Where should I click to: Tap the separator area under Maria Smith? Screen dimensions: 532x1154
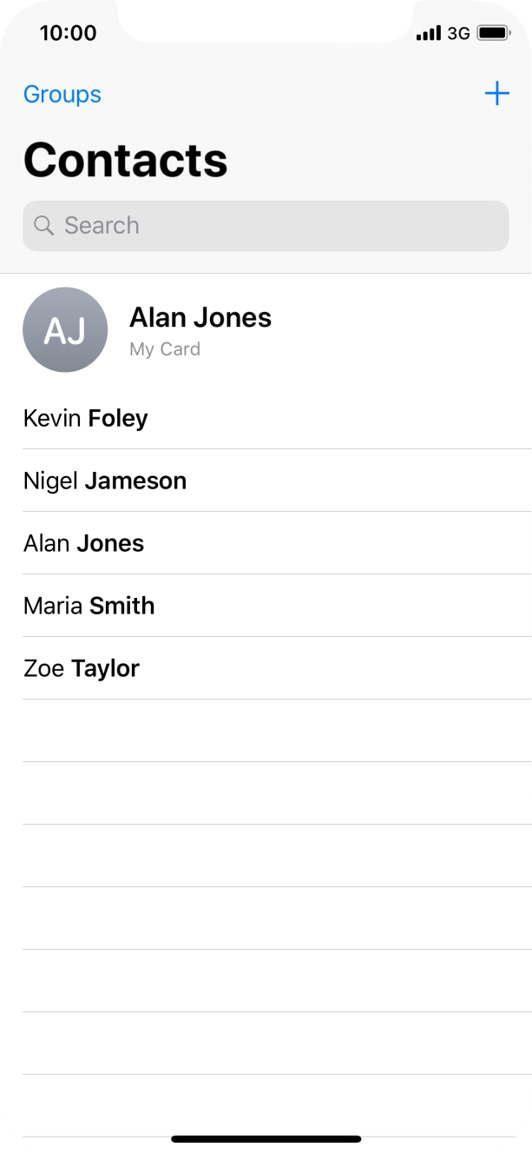(x=266, y=637)
